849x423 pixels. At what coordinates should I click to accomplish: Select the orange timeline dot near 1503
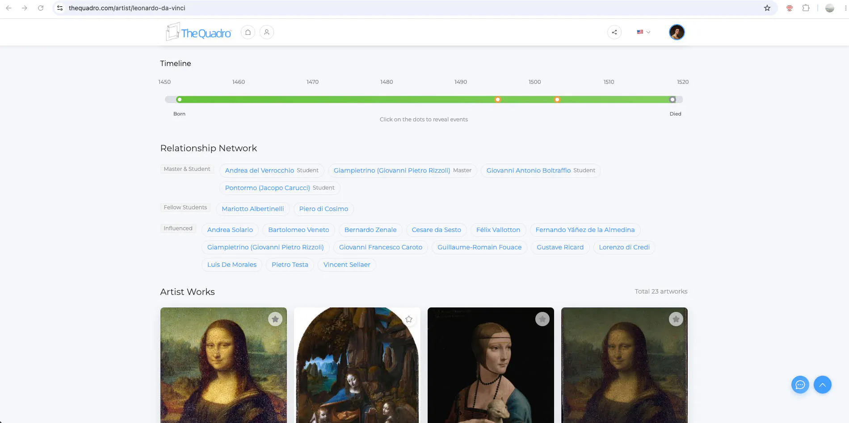click(x=557, y=100)
